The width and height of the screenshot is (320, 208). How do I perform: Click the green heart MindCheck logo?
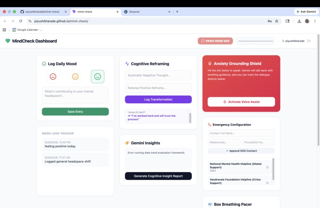pos(8,41)
